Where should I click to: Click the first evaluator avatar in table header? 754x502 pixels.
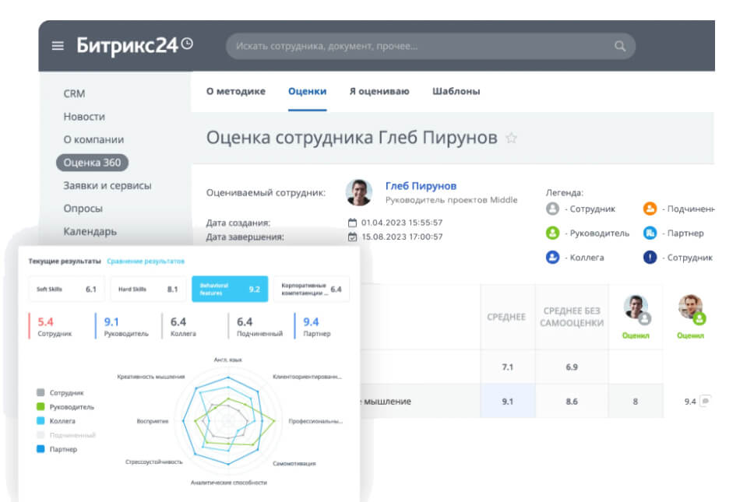[636, 308]
